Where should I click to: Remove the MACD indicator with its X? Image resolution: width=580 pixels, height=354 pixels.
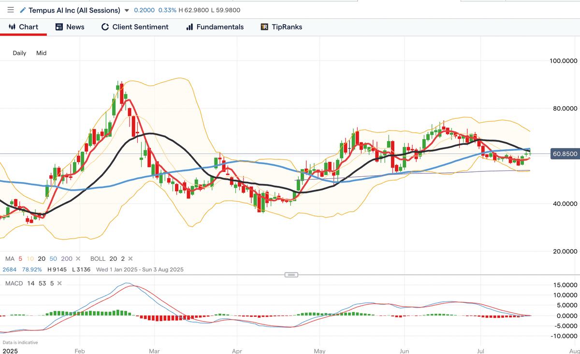tap(59, 283)
